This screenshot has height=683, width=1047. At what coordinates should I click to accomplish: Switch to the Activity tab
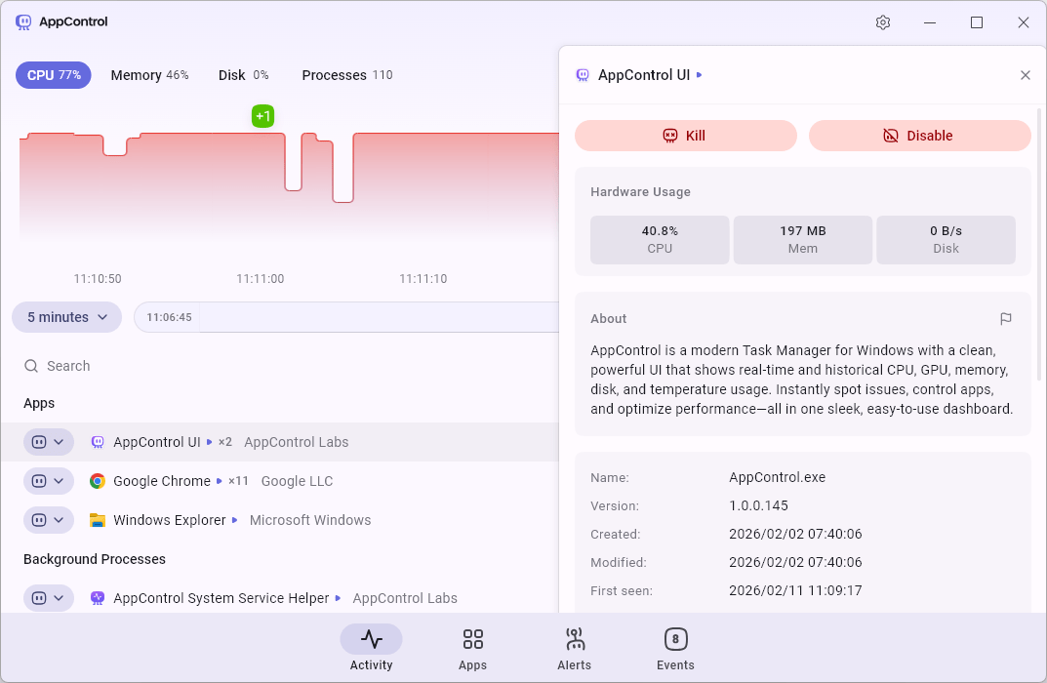click(x=371, y=649)
